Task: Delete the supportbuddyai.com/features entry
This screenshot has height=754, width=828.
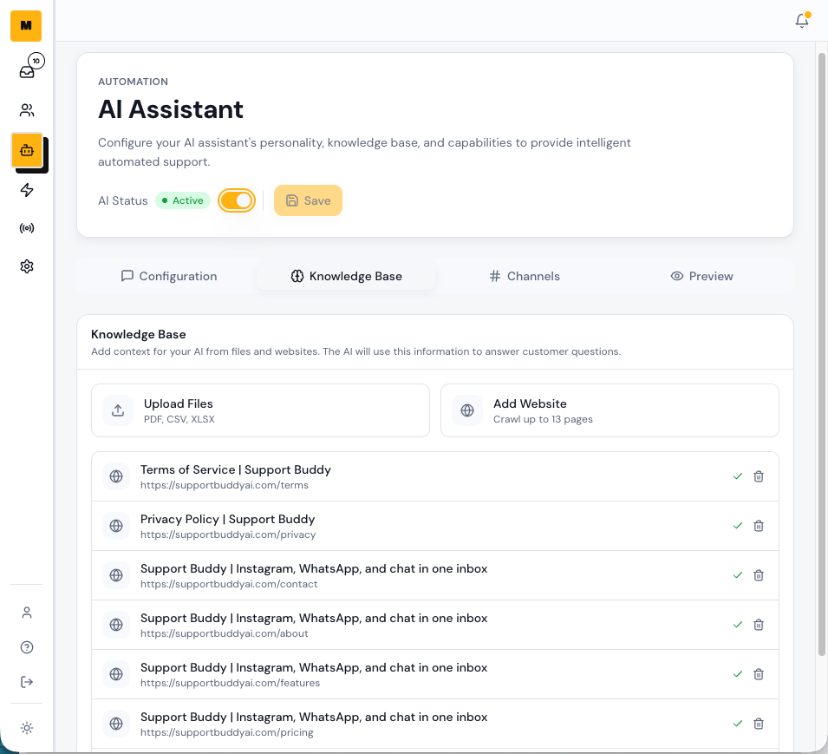Action: click(759, 674)
